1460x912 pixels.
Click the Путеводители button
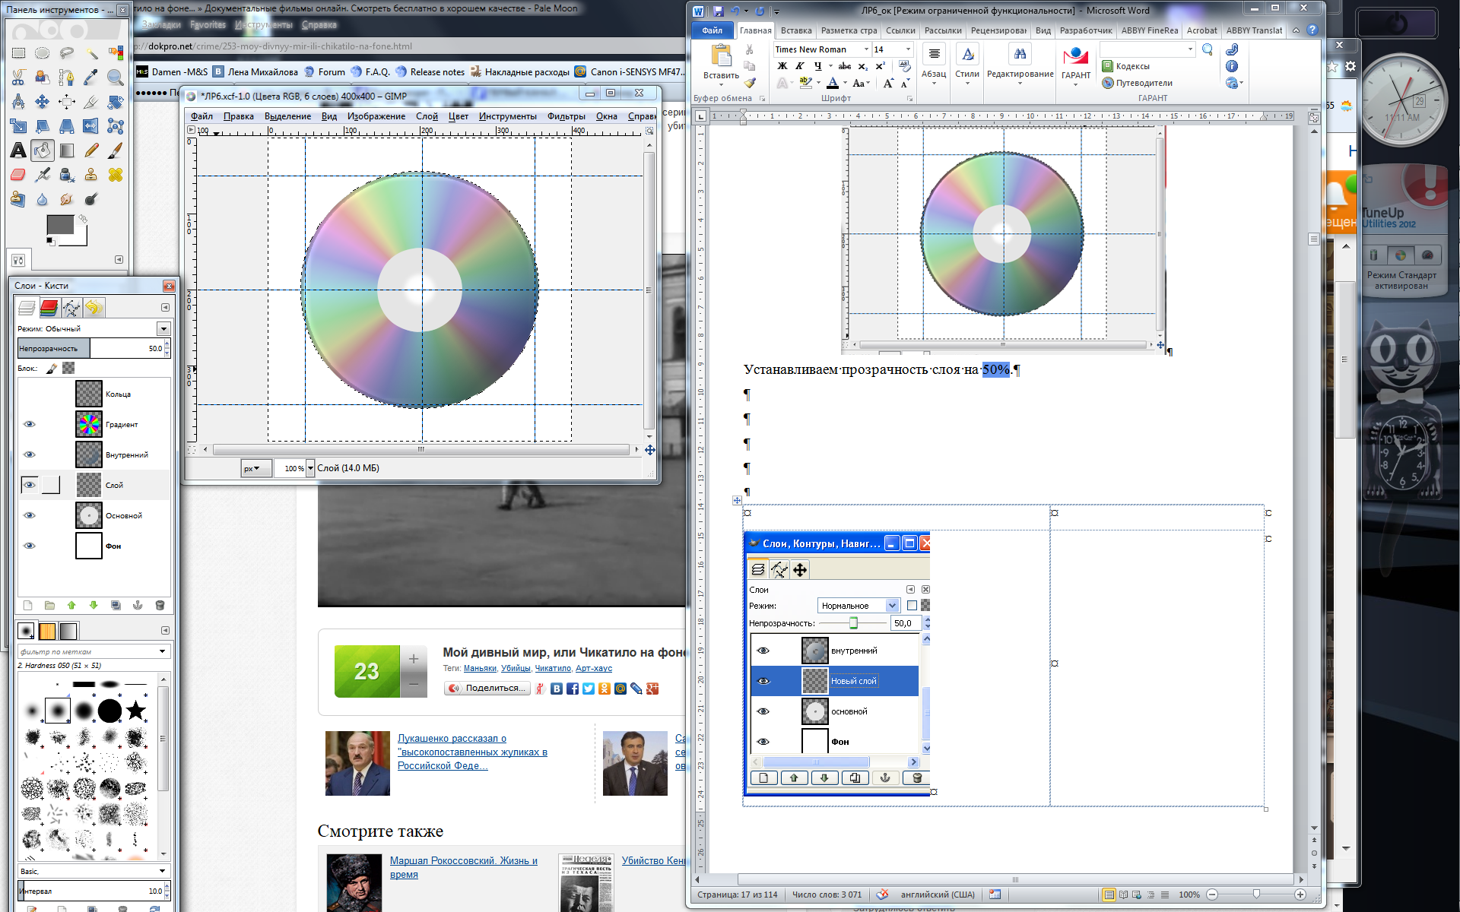coord(1138,83)
